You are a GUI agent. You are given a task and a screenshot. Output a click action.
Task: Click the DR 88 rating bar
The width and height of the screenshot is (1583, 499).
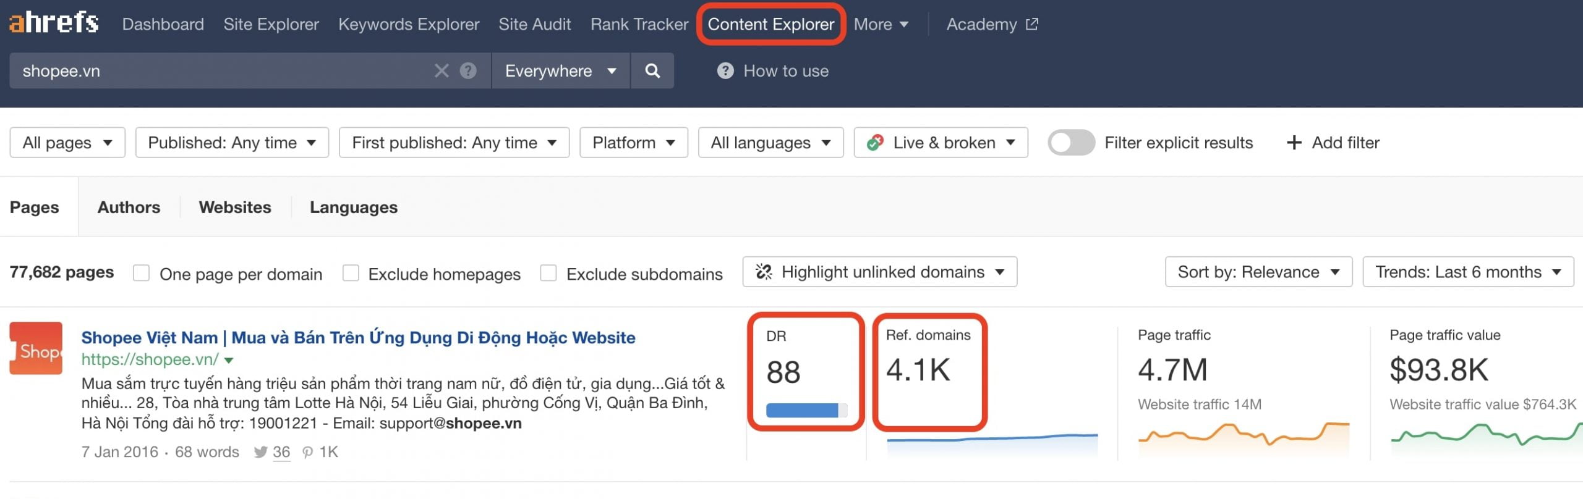807,410
